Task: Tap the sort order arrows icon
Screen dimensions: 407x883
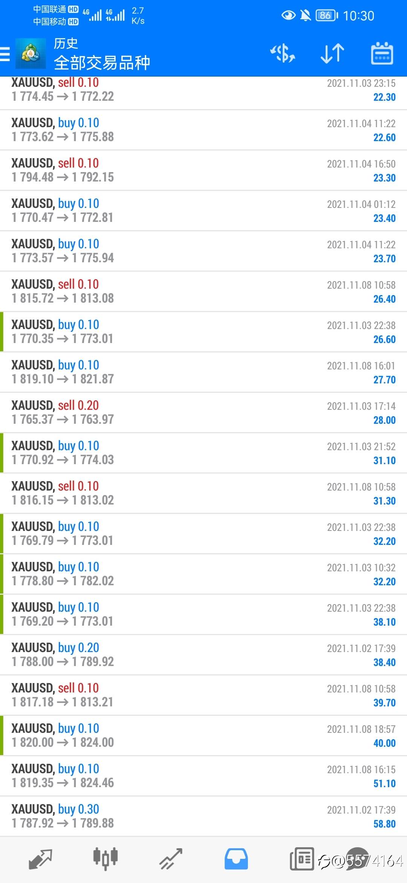Action: pyautogui.click(x=332, y=53)
